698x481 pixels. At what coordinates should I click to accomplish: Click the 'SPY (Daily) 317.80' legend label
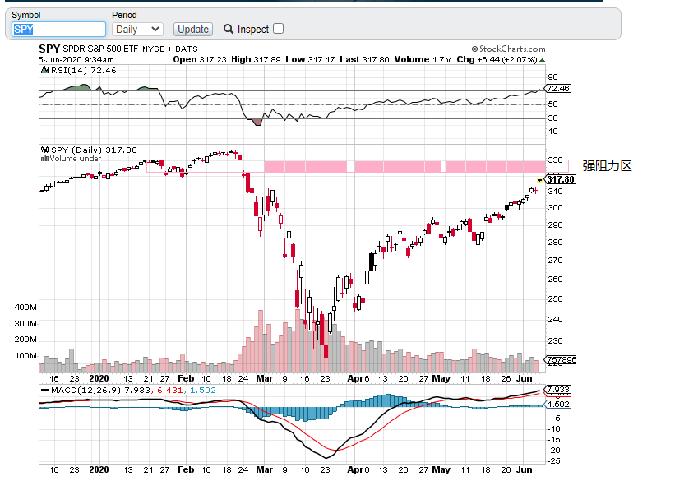94,150
